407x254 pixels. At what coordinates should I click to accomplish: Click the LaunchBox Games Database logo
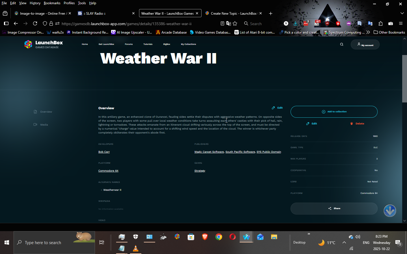[x=44, y=44]
